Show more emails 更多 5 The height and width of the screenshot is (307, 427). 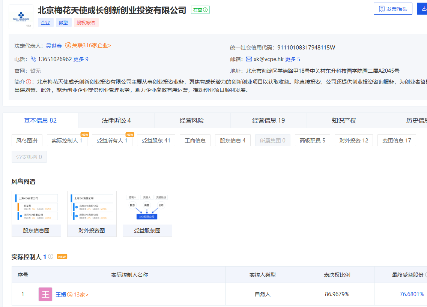(293, 59)
